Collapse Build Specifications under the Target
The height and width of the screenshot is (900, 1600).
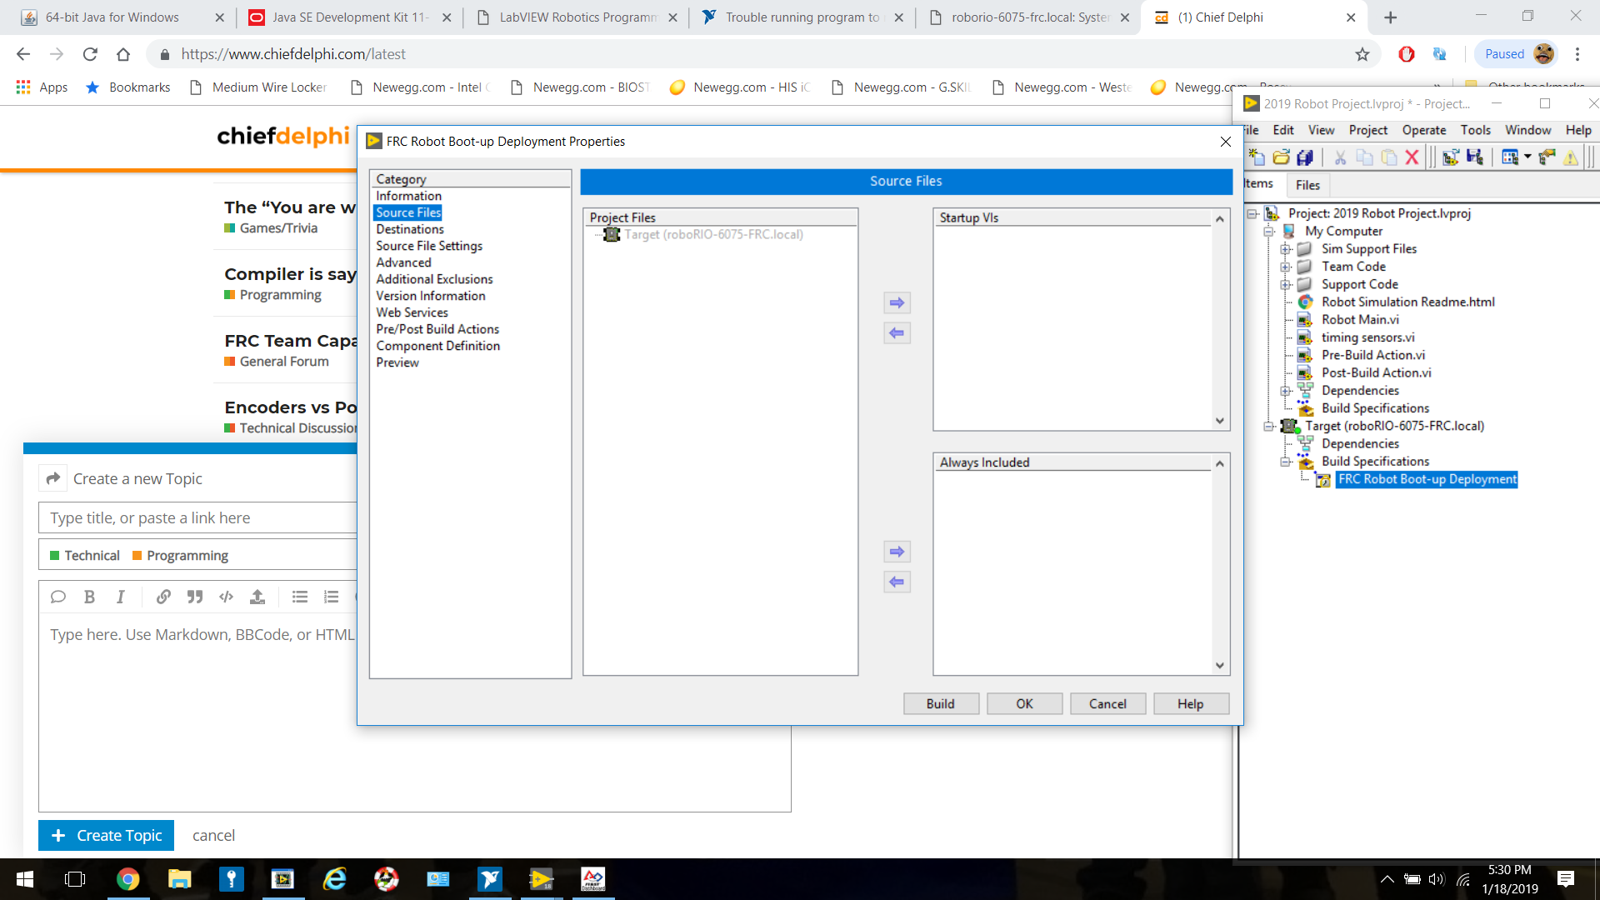tap(1286, 462)
